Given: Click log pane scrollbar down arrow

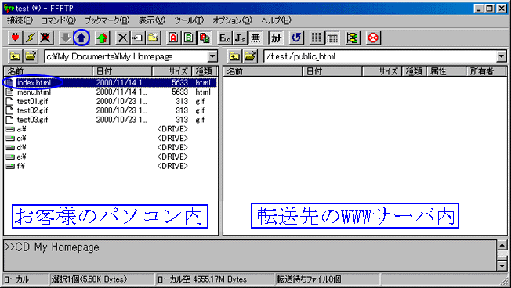Looking at the screenshot, I should pyautogui.click(x=502, y=266).
